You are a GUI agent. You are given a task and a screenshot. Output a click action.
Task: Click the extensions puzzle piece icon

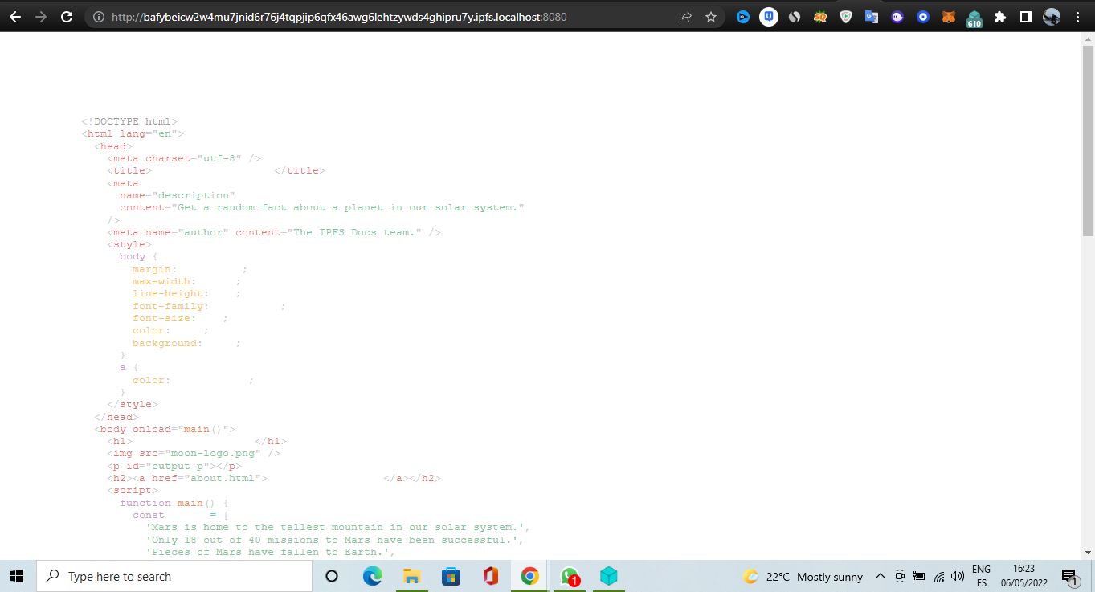click(x=999, y=16)
